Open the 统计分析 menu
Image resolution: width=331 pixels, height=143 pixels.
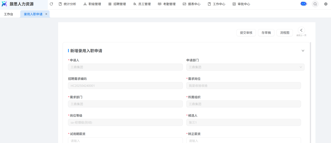pyautogui.click(x=67, y=4)
